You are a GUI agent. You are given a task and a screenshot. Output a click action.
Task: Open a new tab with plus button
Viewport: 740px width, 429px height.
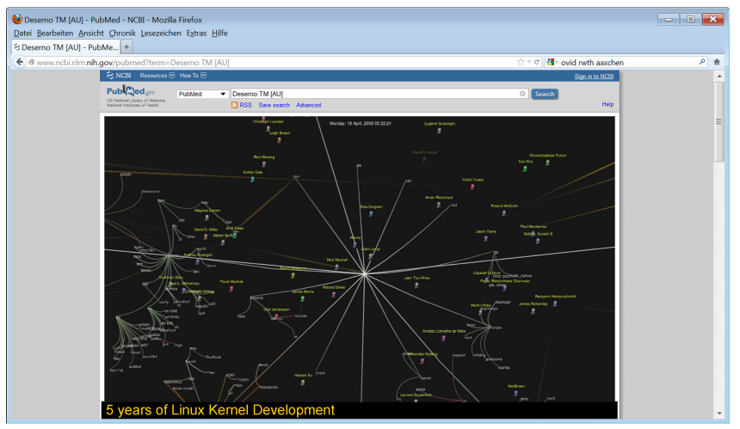point(127,46)
